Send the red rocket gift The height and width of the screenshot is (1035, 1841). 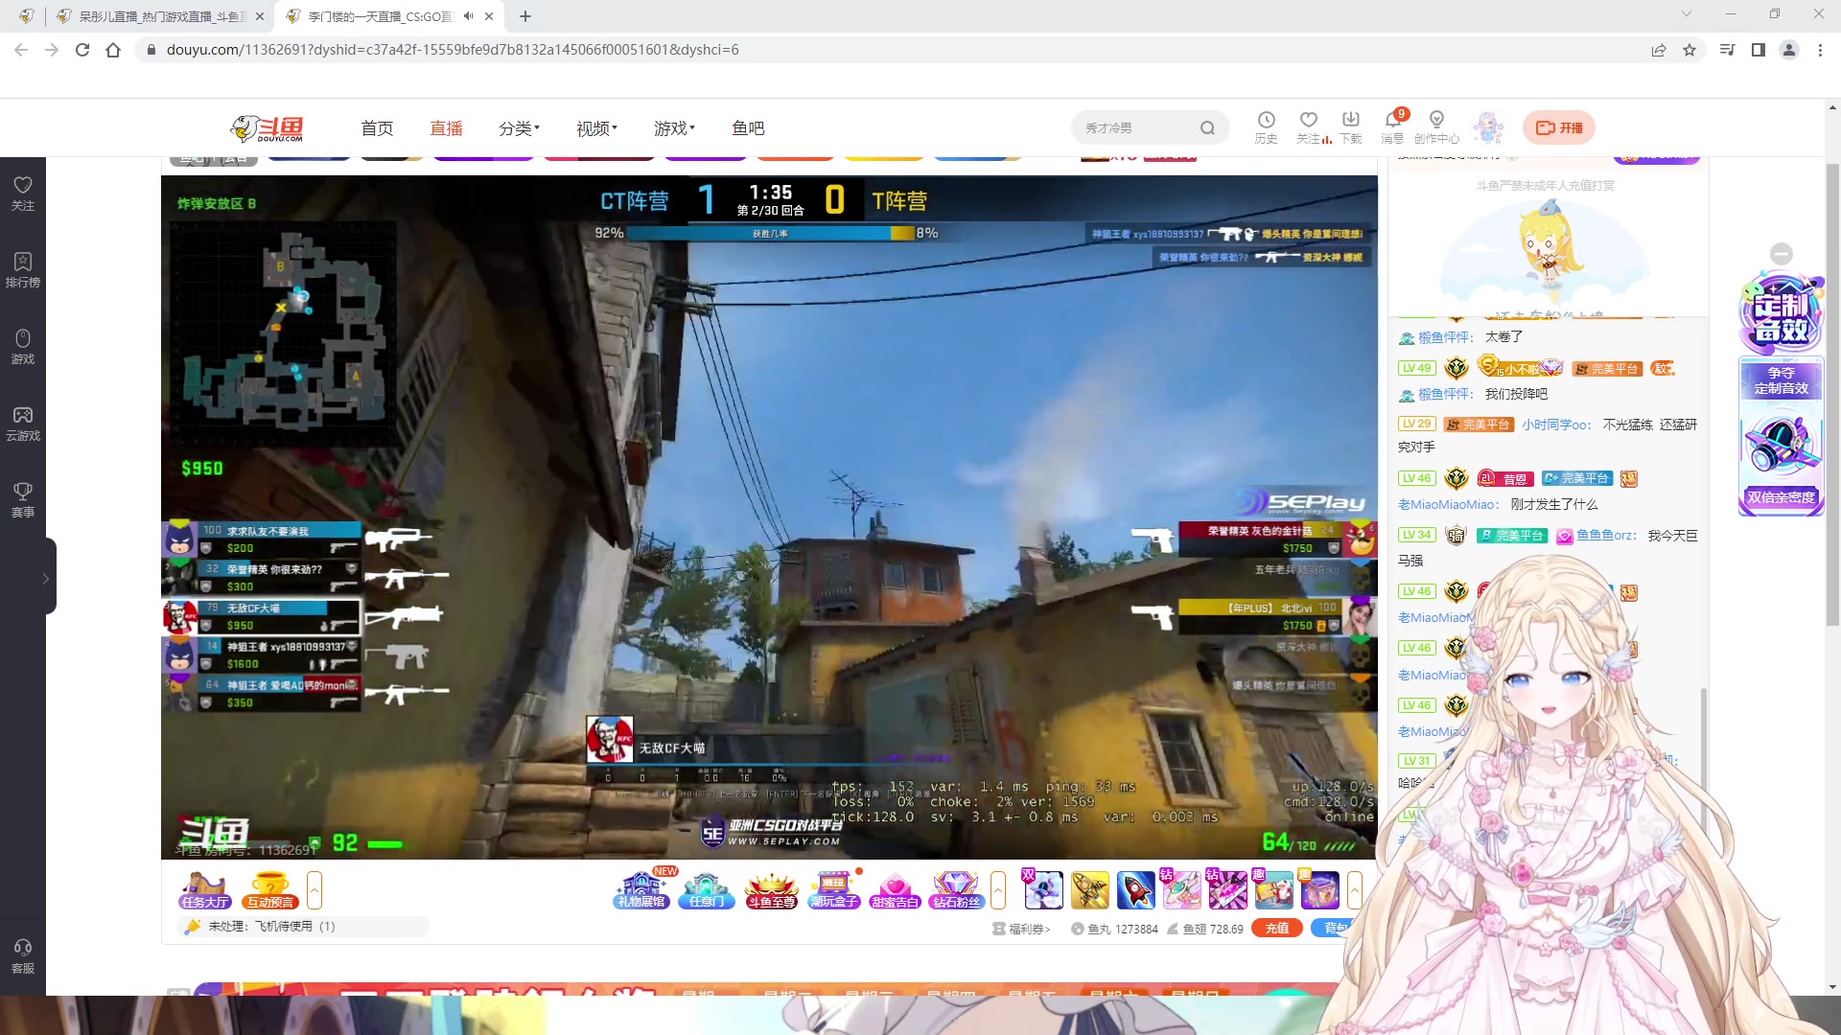click(x=1136, y=890)
